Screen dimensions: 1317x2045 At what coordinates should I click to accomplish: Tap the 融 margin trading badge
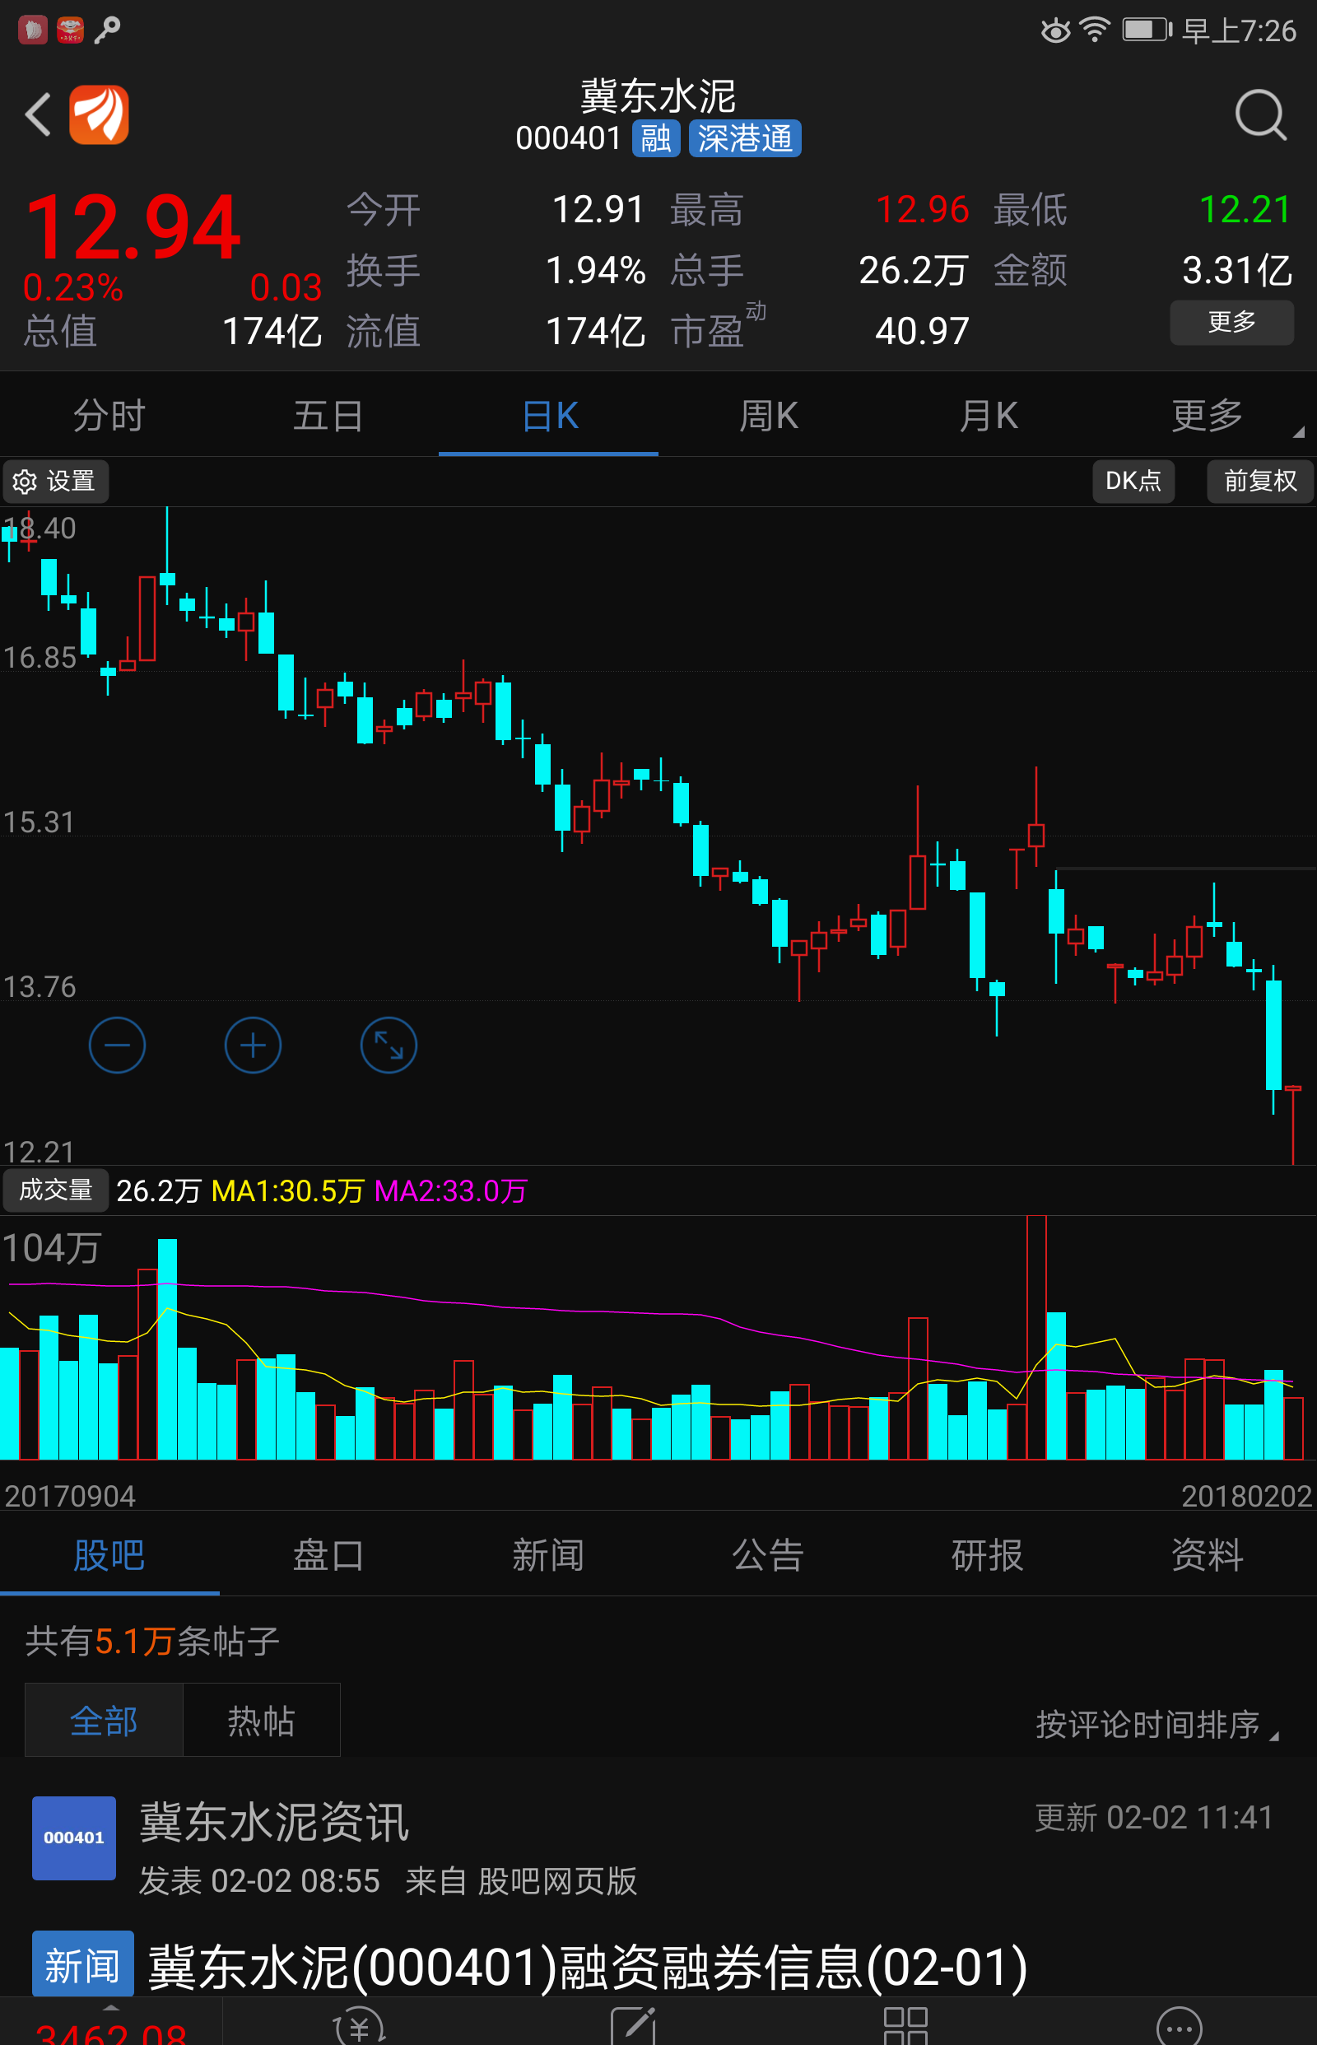(x=656, y=138)
